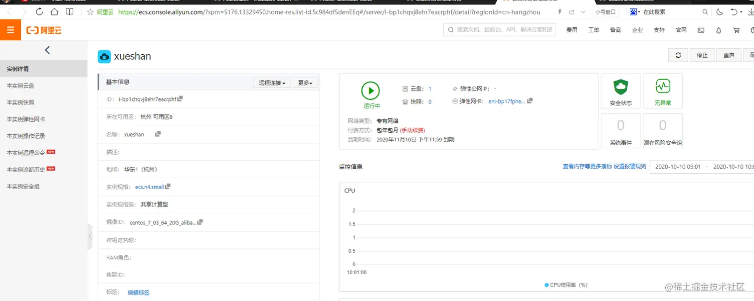Click the refresh instance button
This screenshot has width=754, height=301.
tap(678, 55)
